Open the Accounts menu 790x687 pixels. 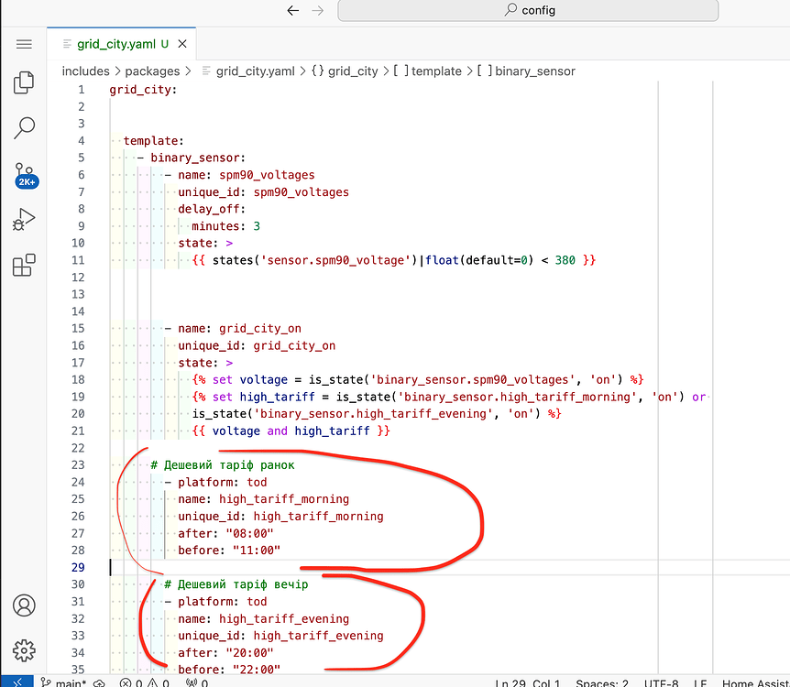(24, 605)
